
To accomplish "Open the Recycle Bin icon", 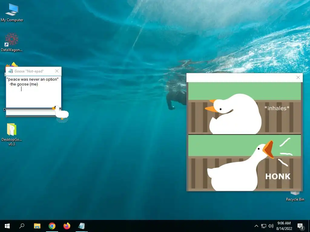I will coord(295,196).
